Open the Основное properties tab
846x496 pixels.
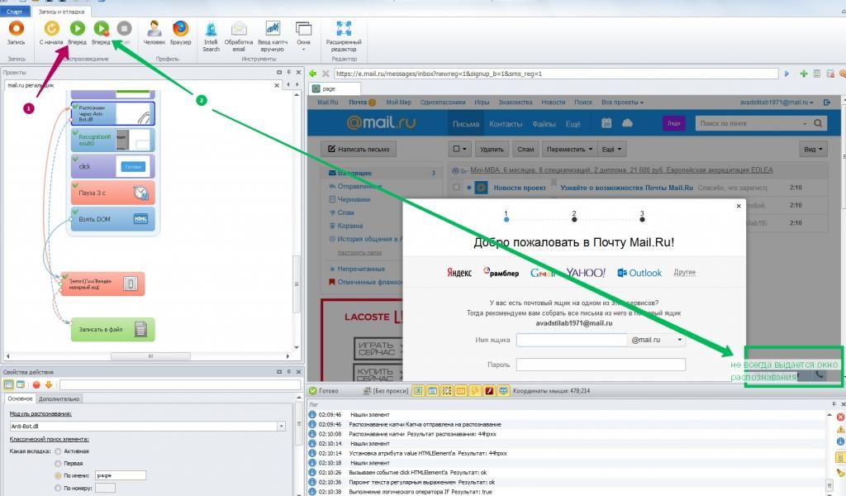click(x=20, y=398)
